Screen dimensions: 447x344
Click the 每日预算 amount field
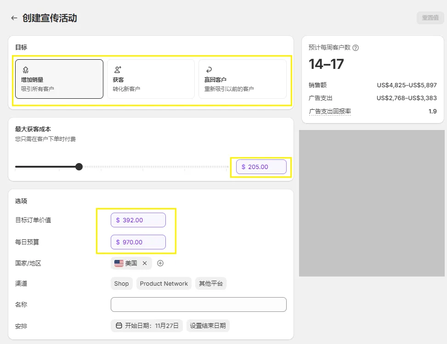138,242
